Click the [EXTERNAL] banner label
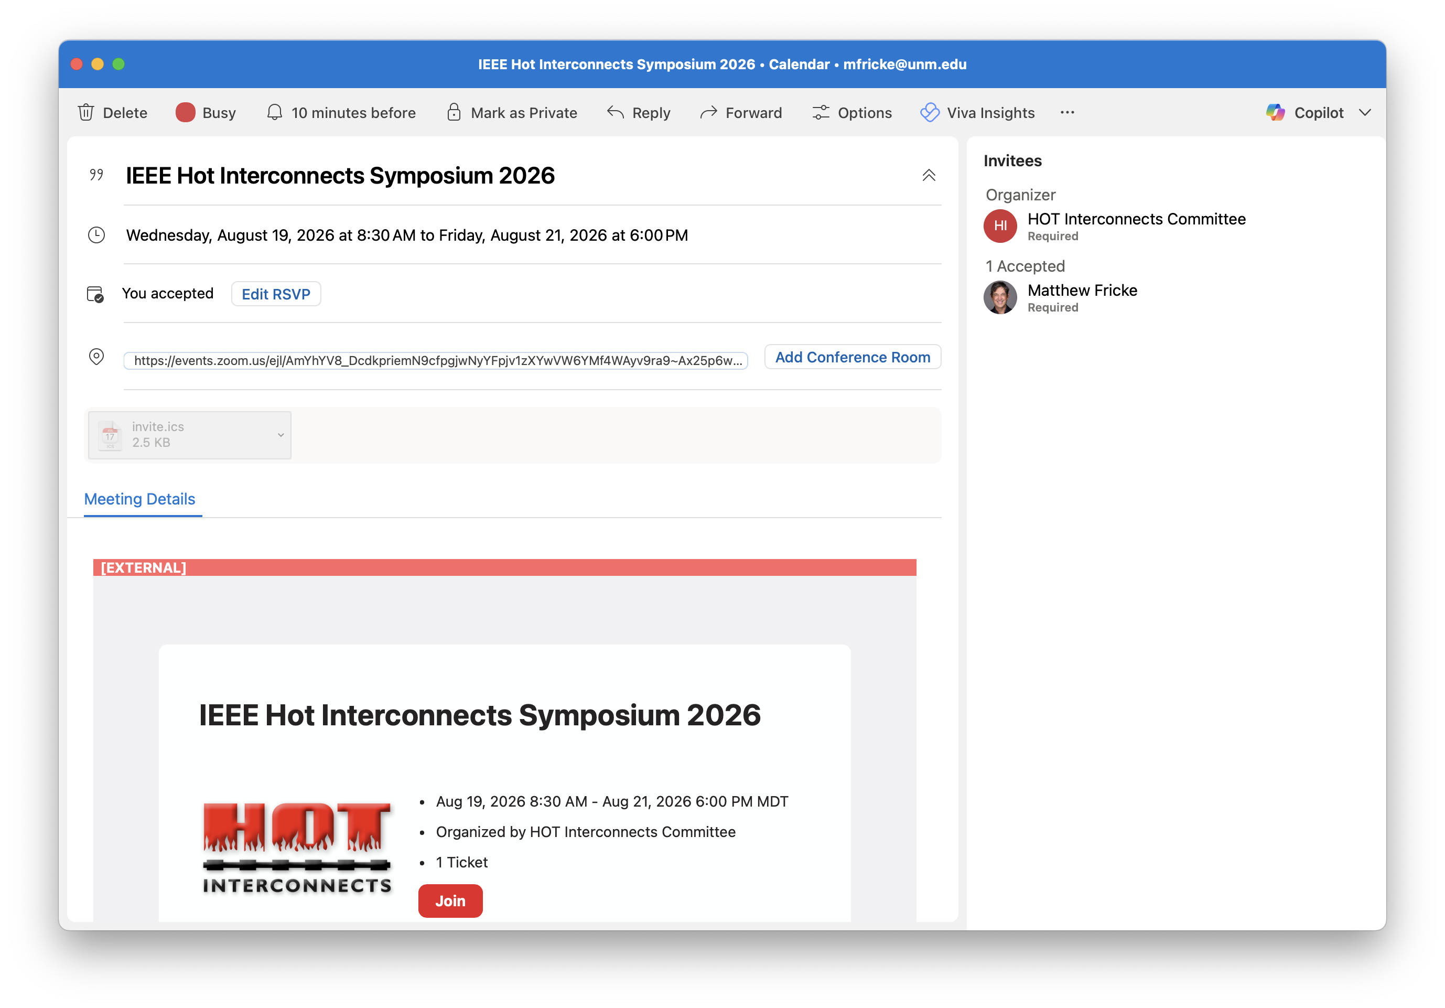Screen dimensions: 1445x1008 click(144, 568)
